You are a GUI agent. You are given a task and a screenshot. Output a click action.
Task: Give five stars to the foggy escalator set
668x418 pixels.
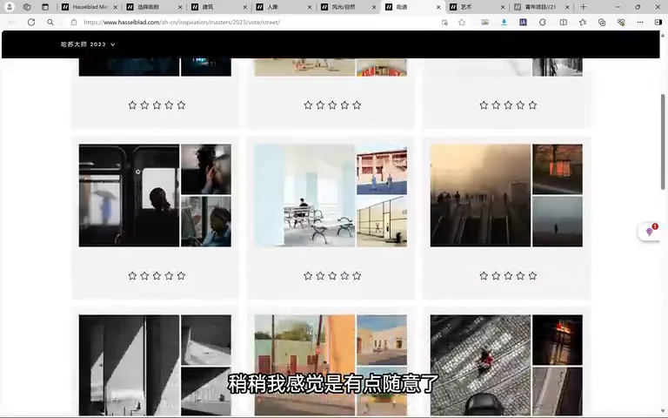(x=532, y=276)
